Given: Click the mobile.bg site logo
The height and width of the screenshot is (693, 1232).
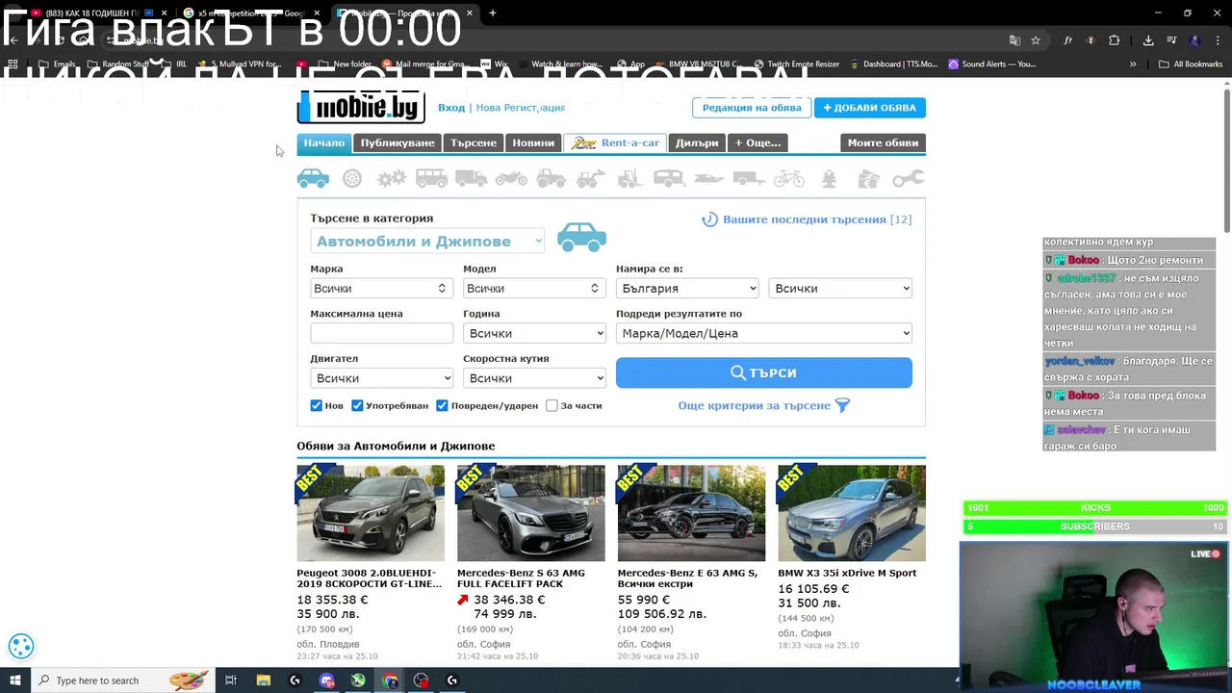Looking at the screenshot, I should pyautogui.click(x=361, y=107).
